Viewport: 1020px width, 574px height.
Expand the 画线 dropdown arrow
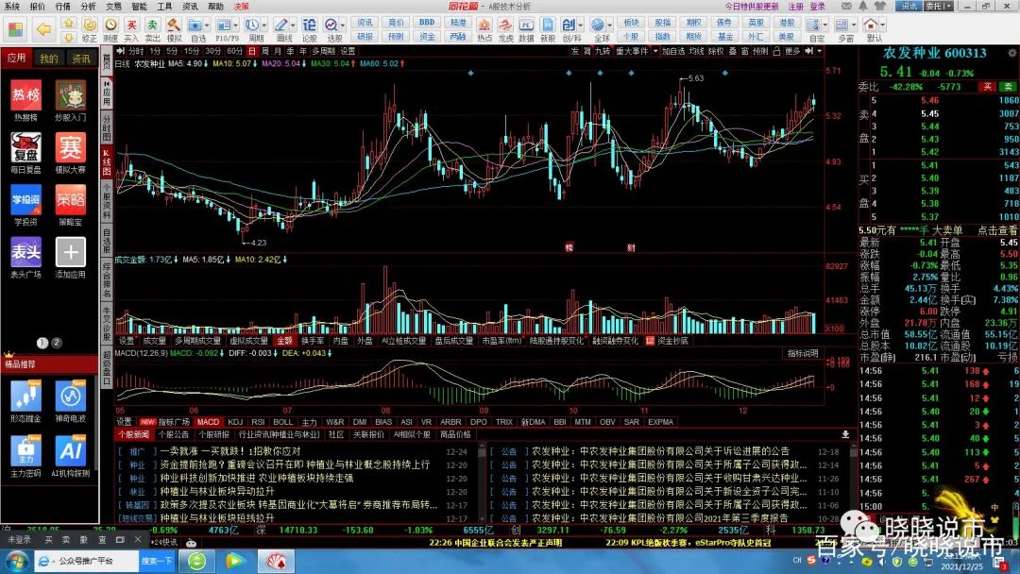click(292, 25)
